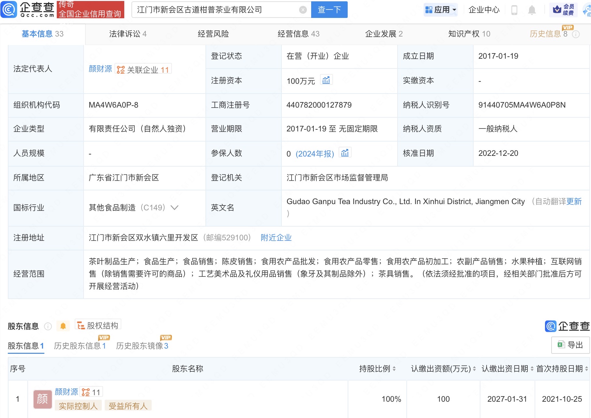Click the trend chart icon next to 参保人数
Viewport: 591px width, 418px height.
coord(345,153)
